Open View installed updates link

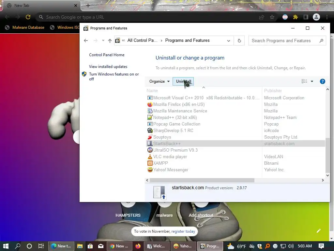(108, 67)
